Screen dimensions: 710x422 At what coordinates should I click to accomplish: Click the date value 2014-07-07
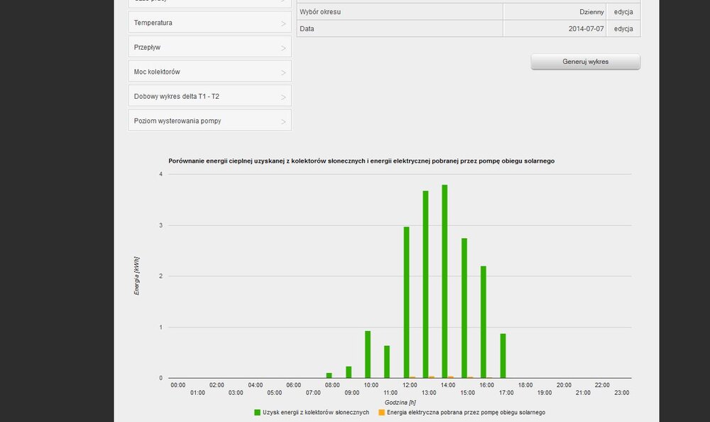586,28
